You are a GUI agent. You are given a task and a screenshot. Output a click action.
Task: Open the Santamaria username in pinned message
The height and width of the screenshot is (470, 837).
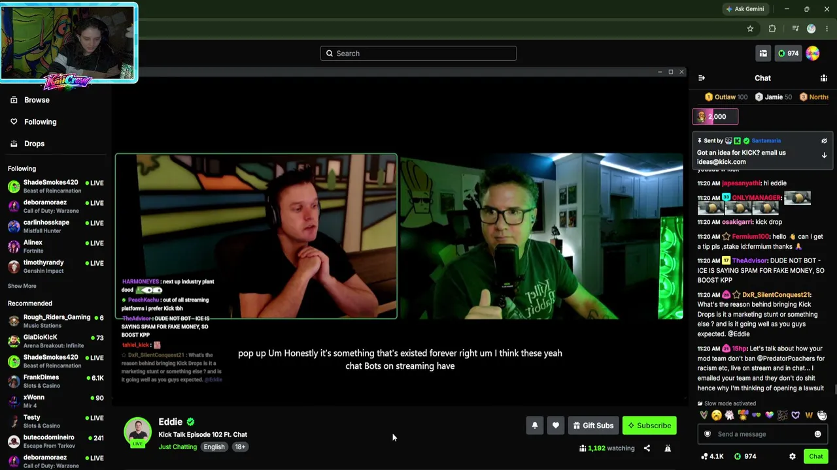click(x=766, y=140)
